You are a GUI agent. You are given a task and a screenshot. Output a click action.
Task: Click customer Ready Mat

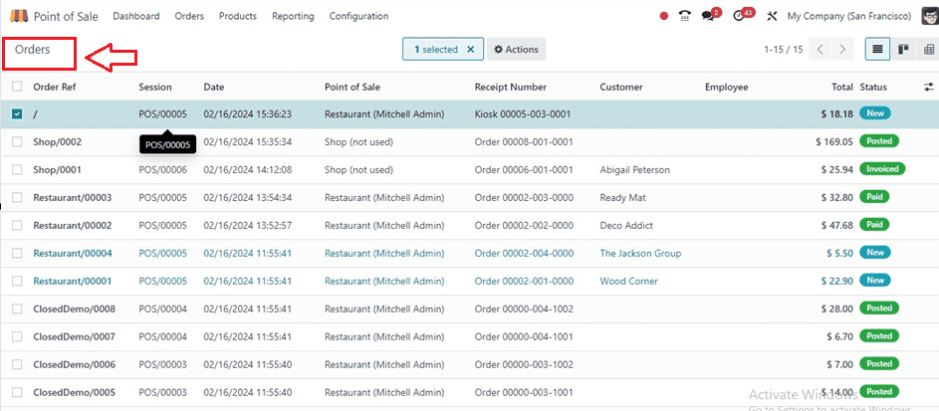pos(622,197)
